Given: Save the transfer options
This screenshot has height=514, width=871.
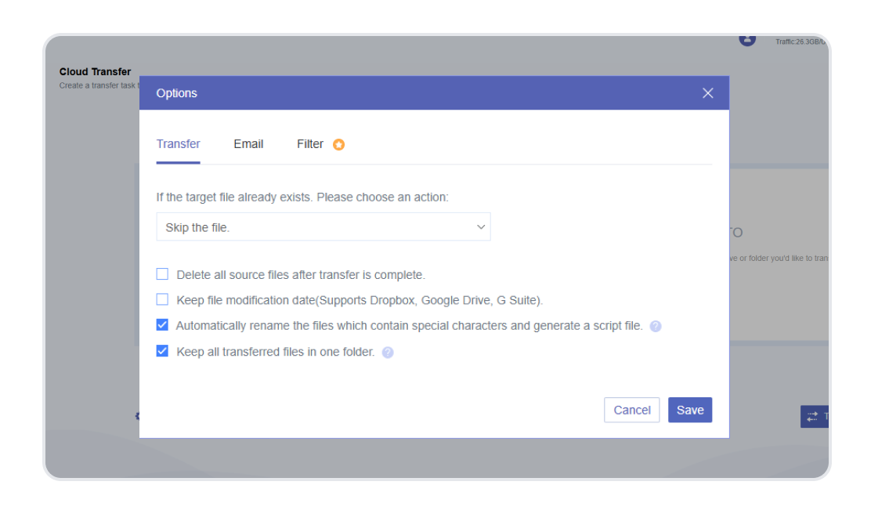Looking at the screenshot, I should coord(690,410).
